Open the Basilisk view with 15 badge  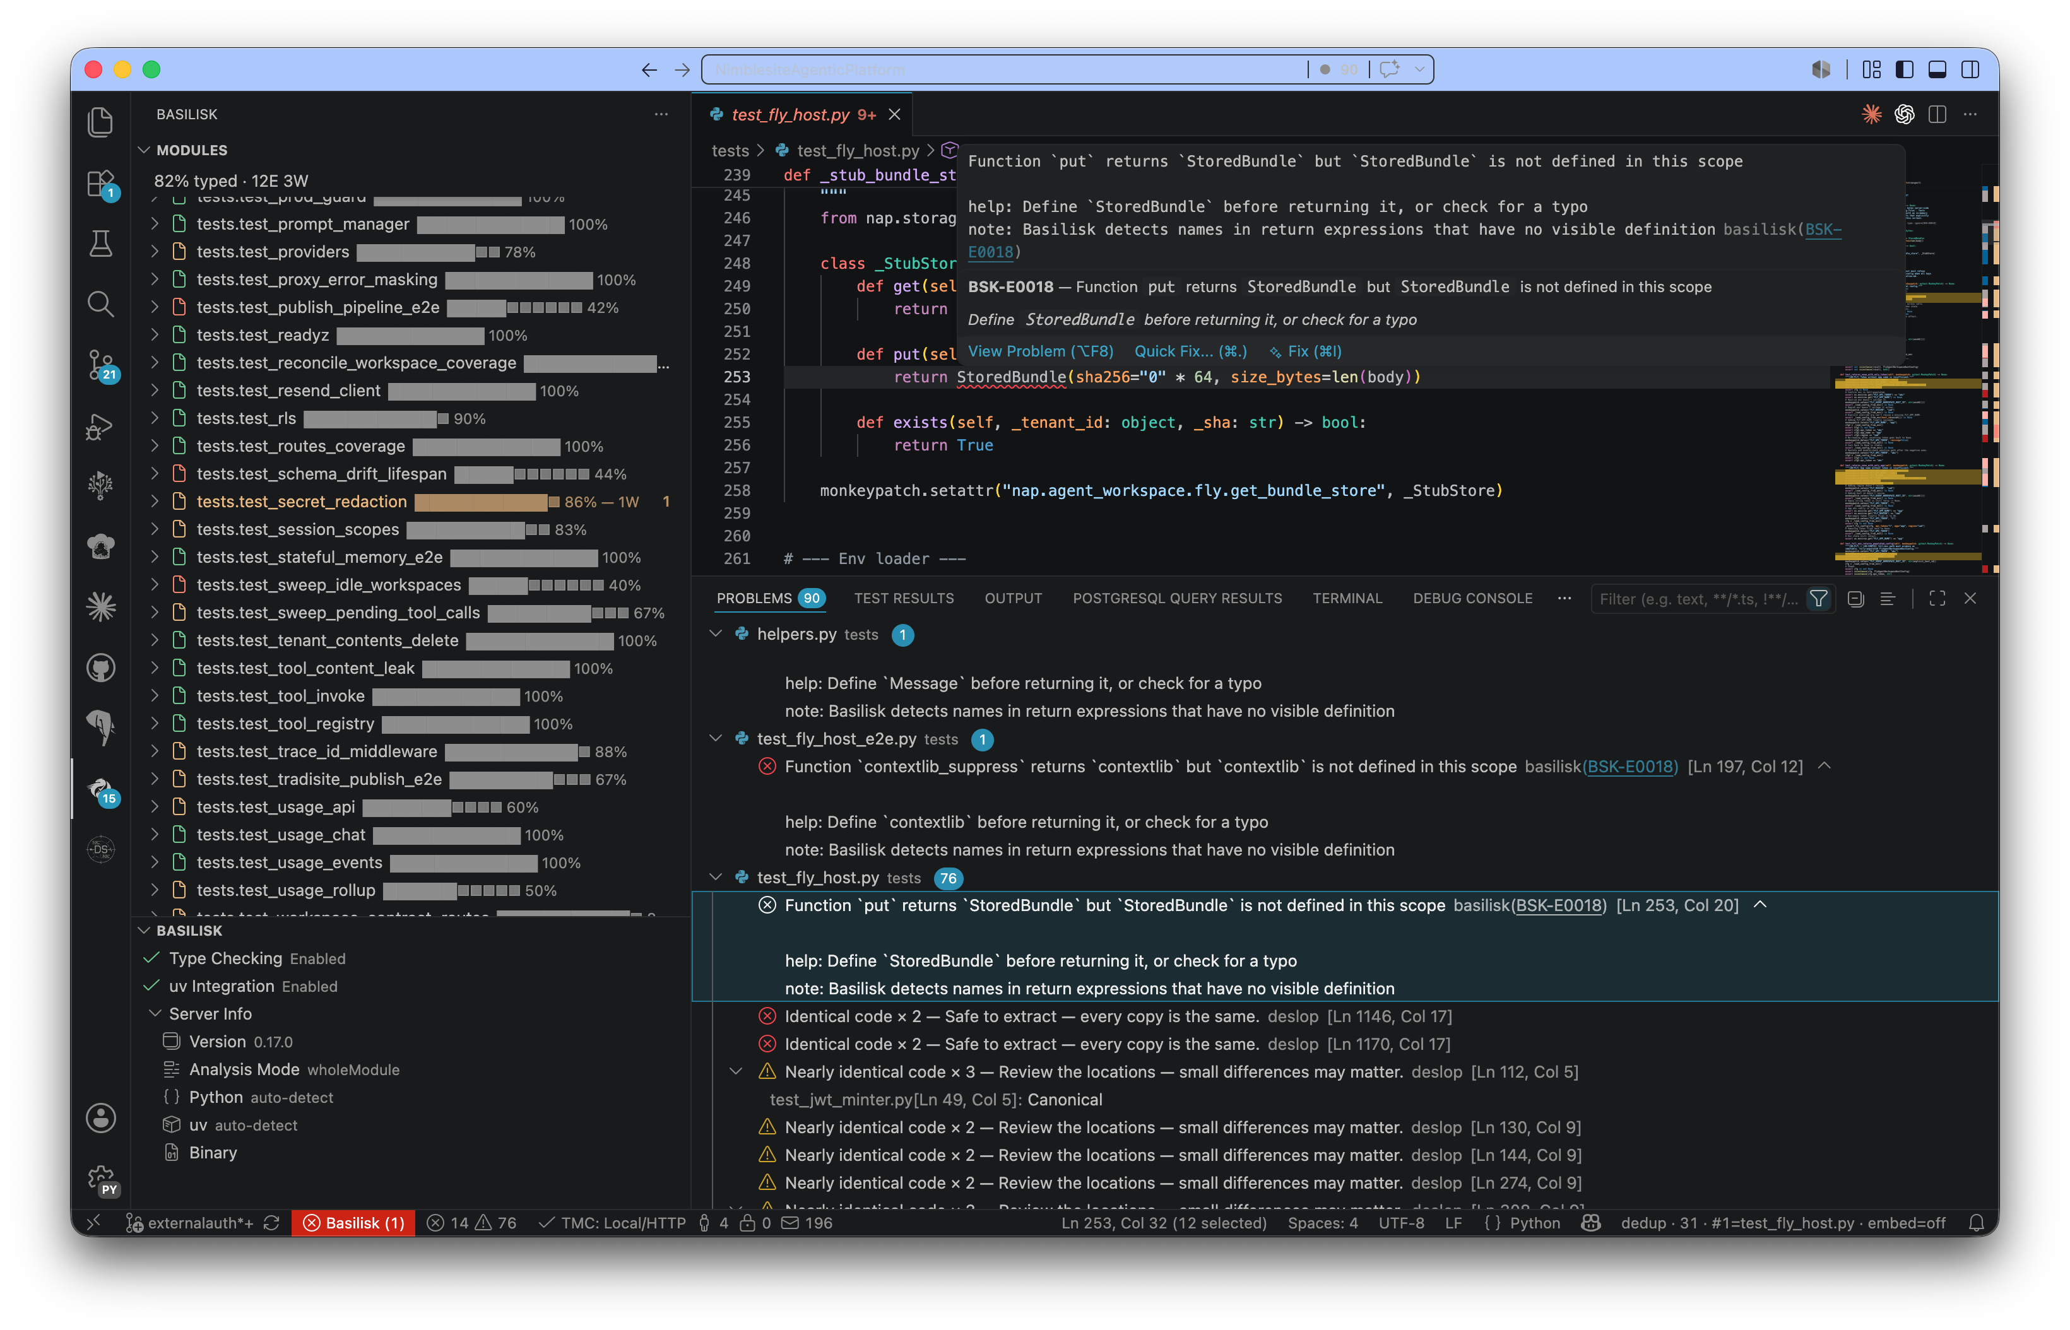100,789
